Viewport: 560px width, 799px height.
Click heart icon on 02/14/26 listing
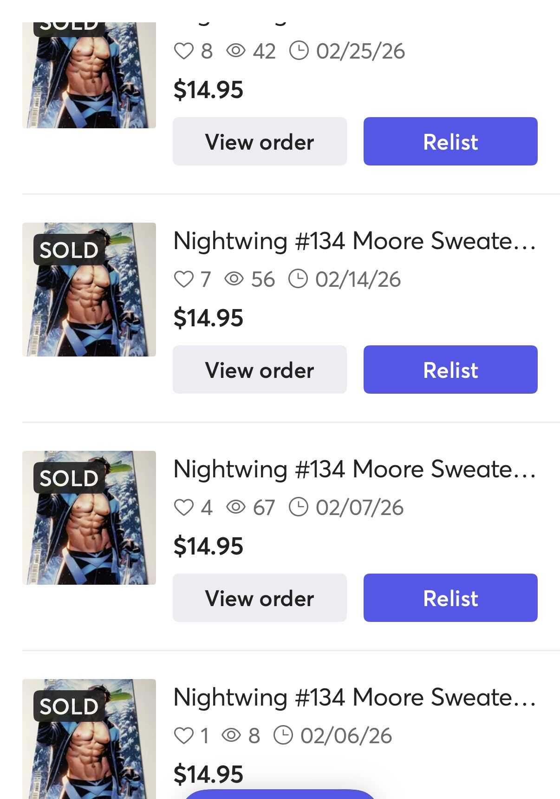click(183, 279)
